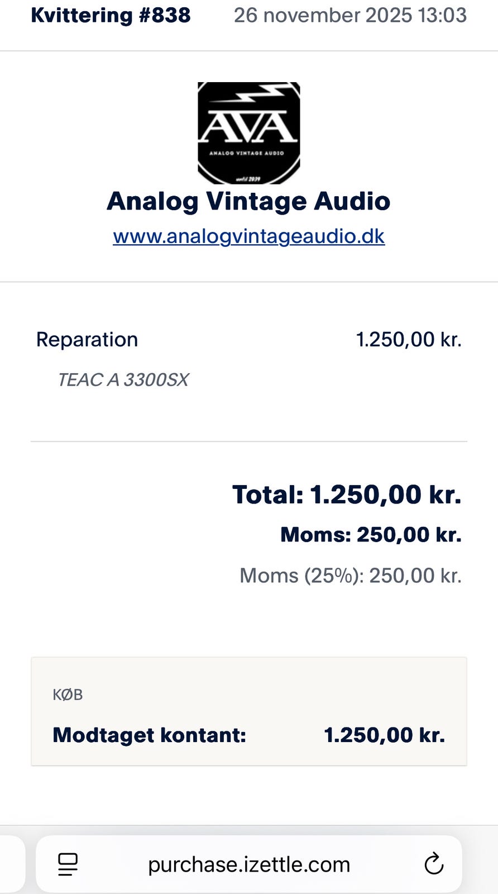
Task: Tap the cash received amount 1.250,00 kr.
Action: [x=384, y=735]
